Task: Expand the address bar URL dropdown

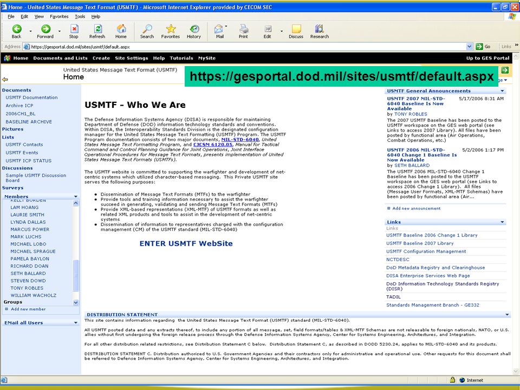Action: tap(469, 47)
